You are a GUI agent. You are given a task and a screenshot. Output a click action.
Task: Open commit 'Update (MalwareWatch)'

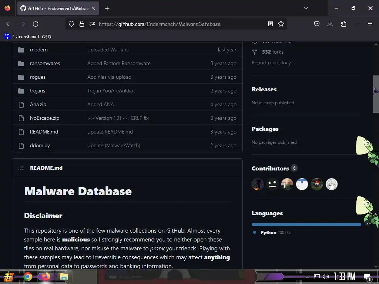pyautogui.click(x=114, y=146)
